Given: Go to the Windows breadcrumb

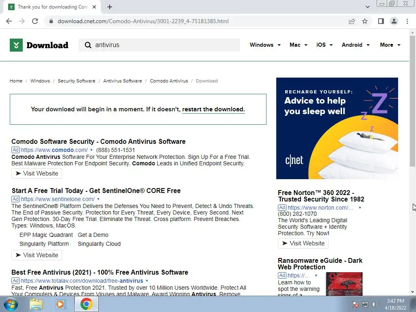Looking at the screenshot, I should pyautogui.click(x=40, y=81).
